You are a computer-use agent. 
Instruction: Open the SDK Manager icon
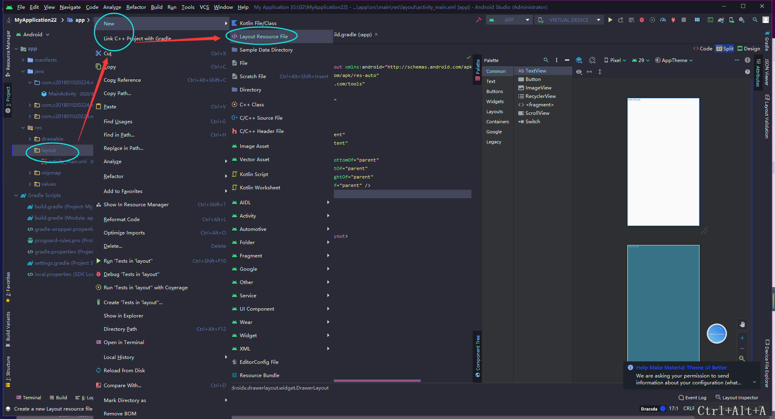(742, 20)
